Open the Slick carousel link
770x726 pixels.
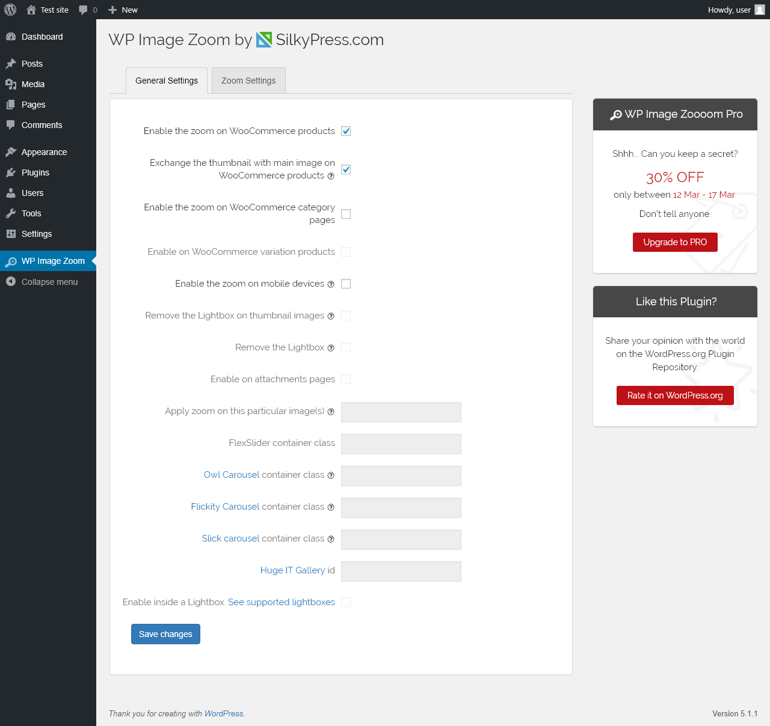[231, 538]
